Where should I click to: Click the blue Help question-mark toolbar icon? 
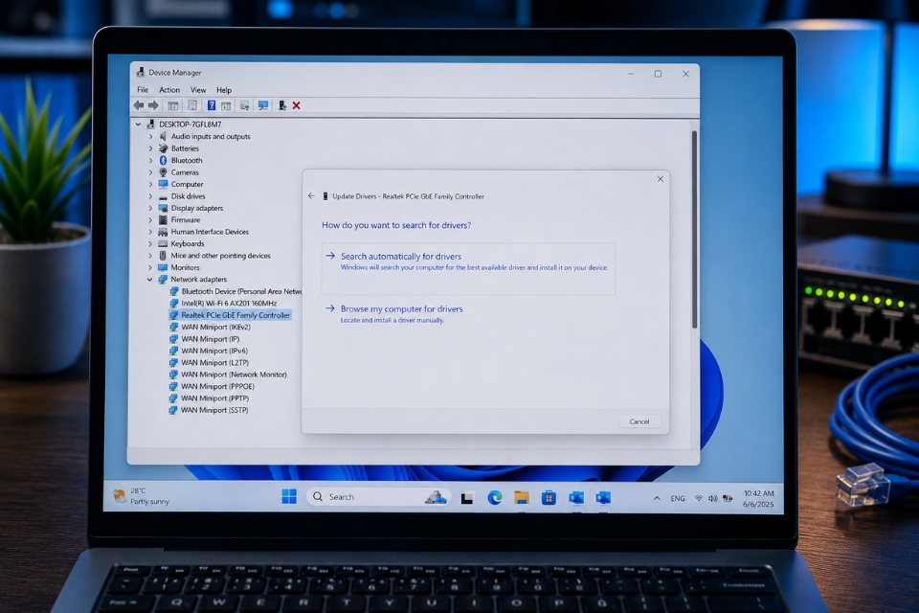pos(211,105)
